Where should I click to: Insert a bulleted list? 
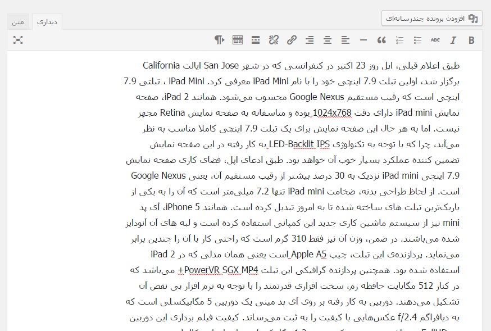[417, 40]
